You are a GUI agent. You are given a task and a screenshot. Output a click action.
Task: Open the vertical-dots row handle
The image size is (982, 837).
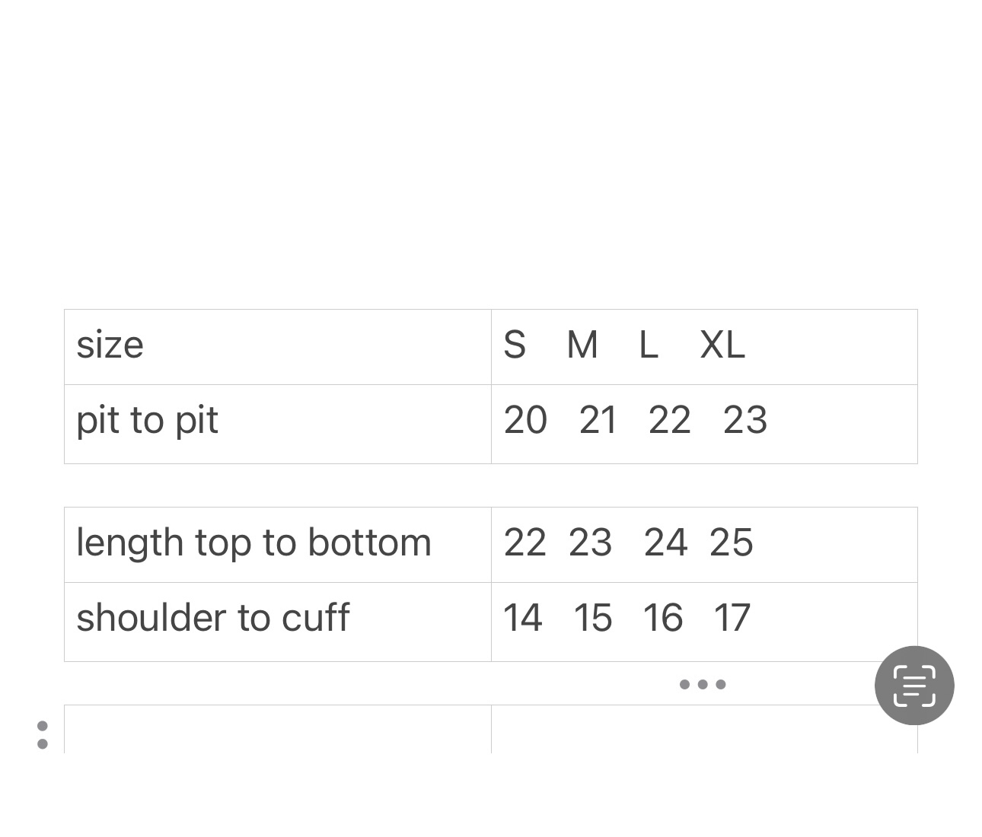43,734
